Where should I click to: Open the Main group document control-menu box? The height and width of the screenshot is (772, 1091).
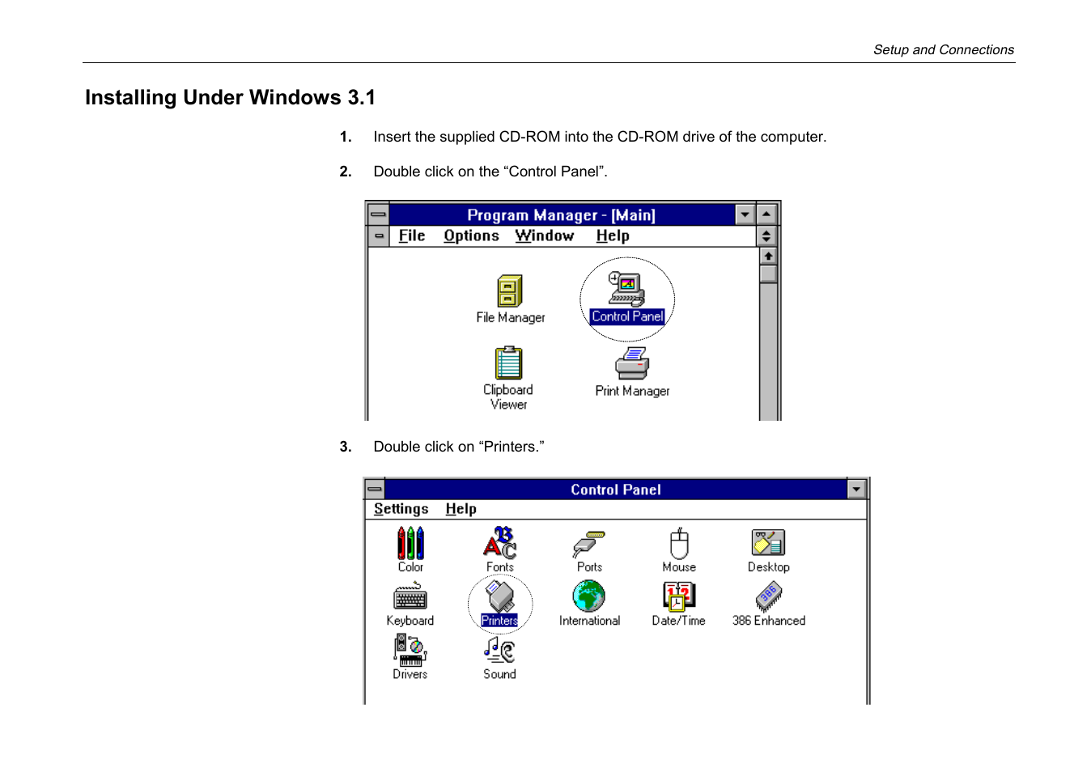point(379,235)
